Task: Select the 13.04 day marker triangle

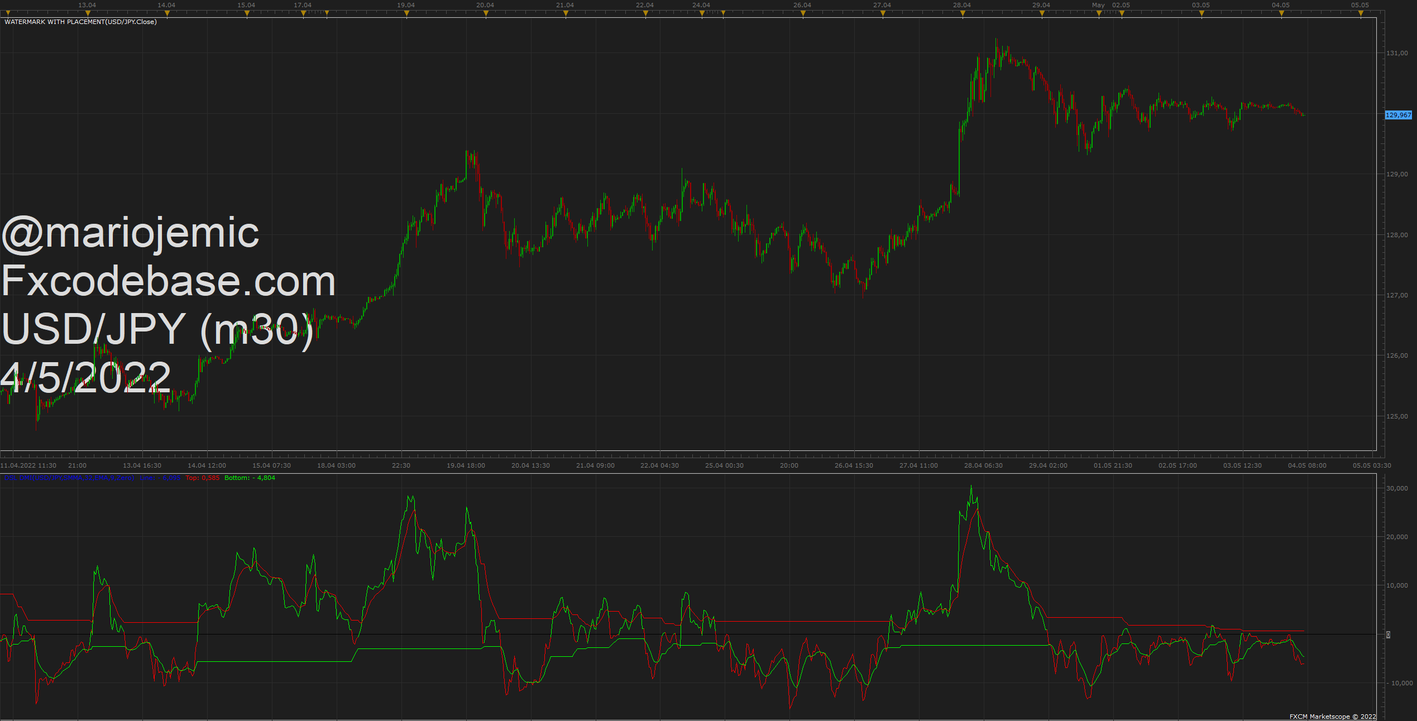Action: [x=88, y=14]
